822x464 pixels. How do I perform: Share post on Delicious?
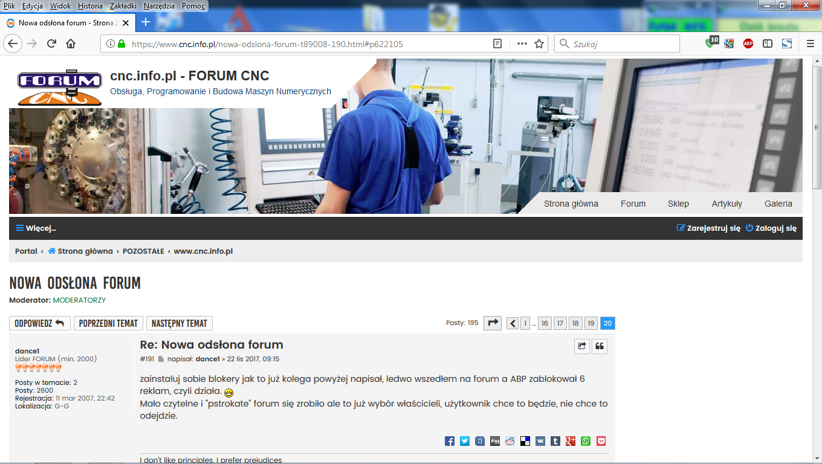click(x=525, y=441)
